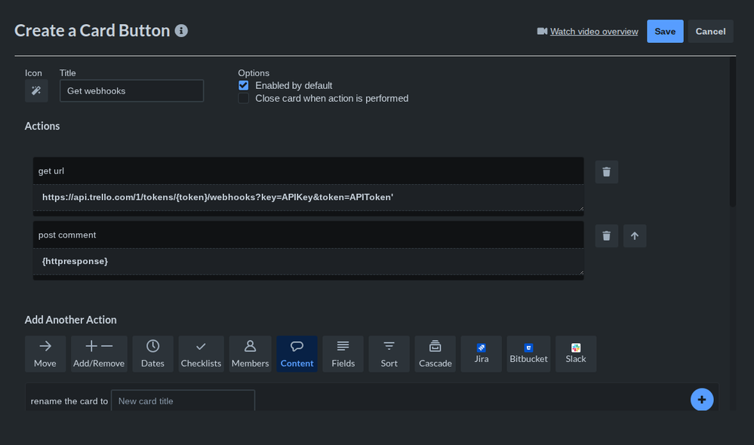Open the Watch video overview link
754x445 pixels.
click(594, 31)
